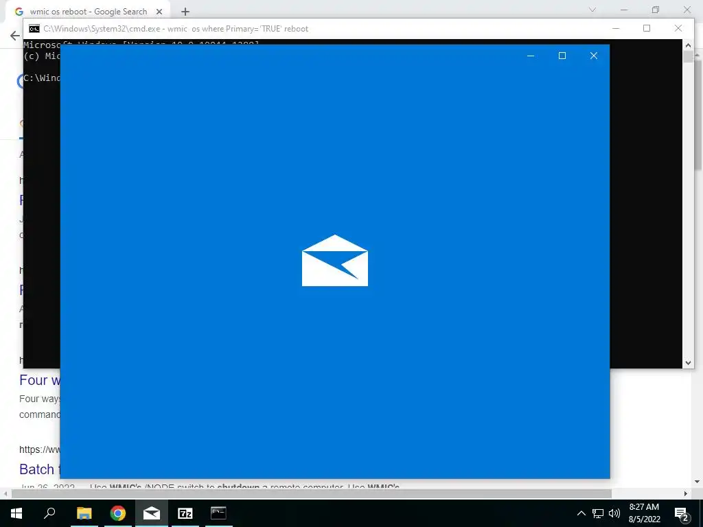Click Chrome horizontal scrollbar left arrow

(5, 493)
